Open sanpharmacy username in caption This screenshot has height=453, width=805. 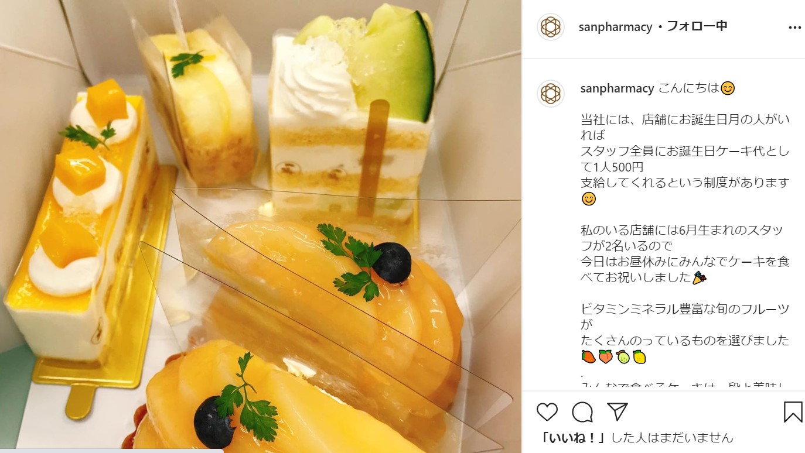click(617, 88)
